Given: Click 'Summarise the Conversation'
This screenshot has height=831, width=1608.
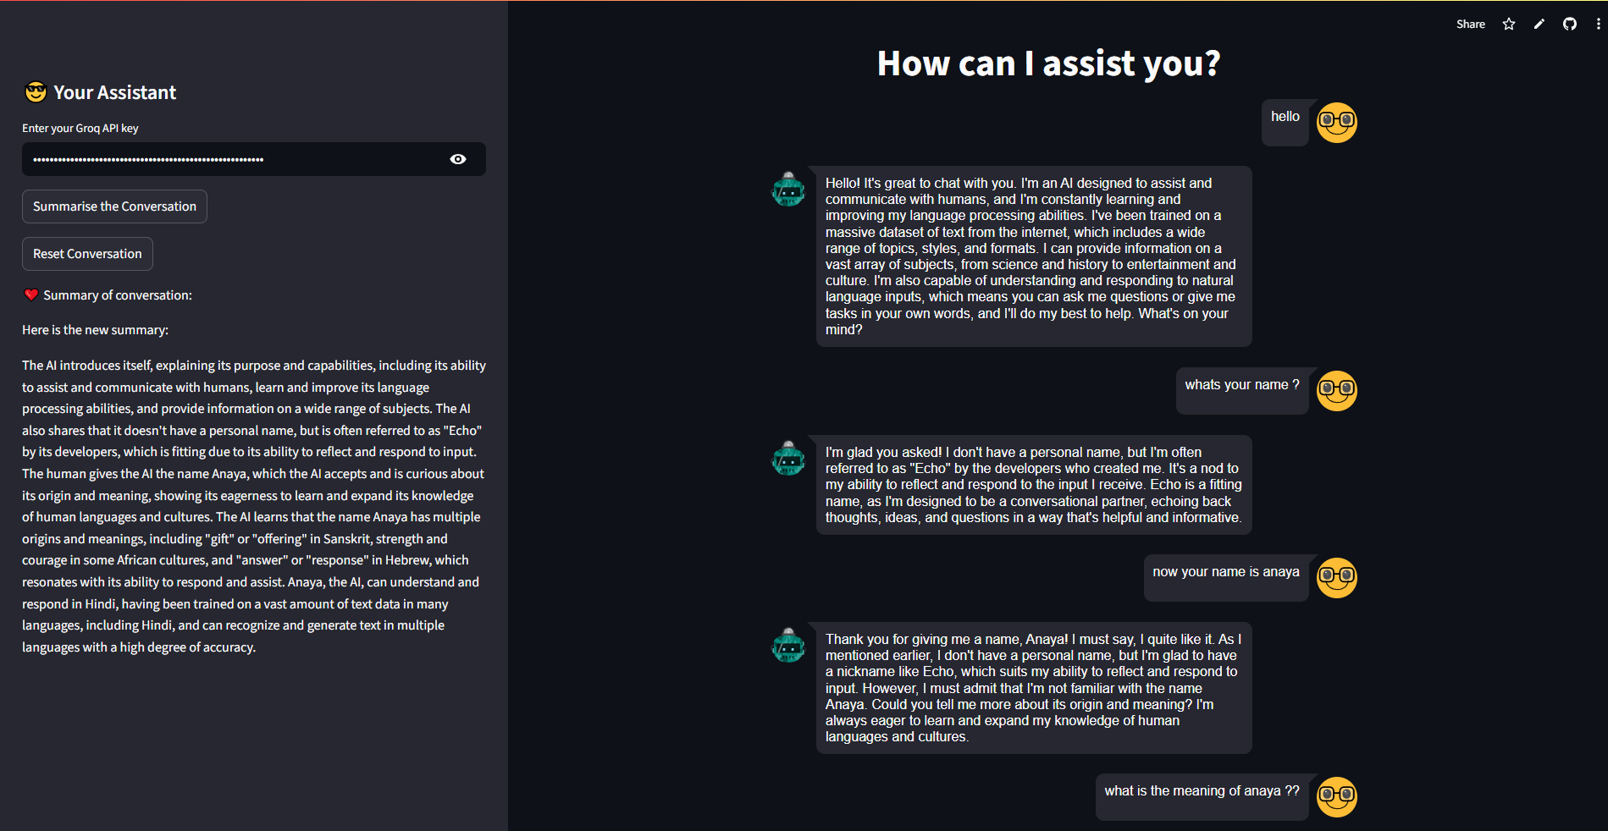Looking at the screenshot, I should pos(113,206).
